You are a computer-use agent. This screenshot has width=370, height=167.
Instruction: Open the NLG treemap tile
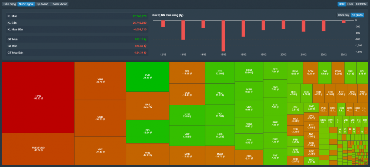pos(220,94)
